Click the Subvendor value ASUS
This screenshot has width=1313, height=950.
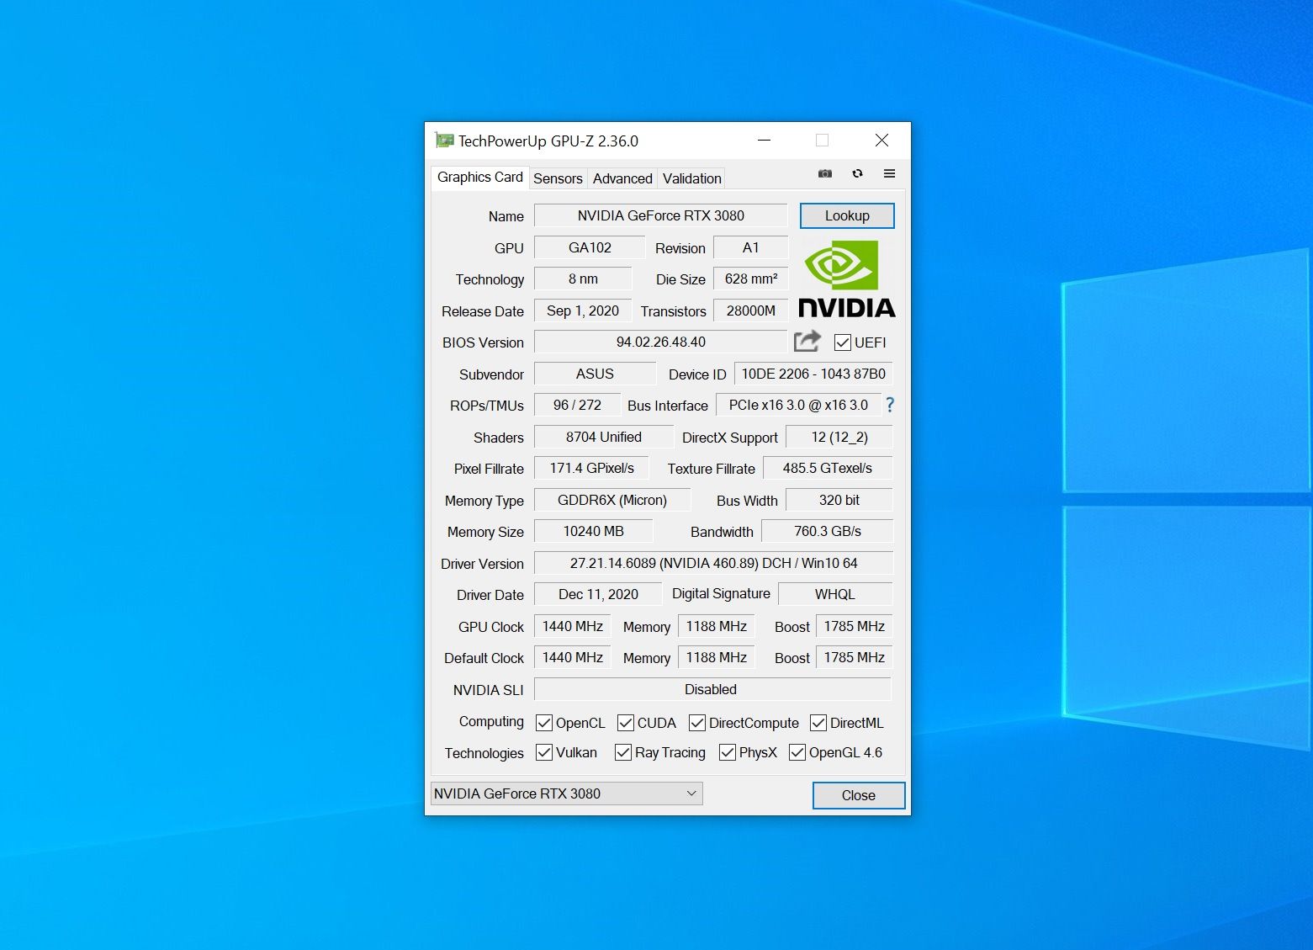pyautogui.click(x=595, y=374)
